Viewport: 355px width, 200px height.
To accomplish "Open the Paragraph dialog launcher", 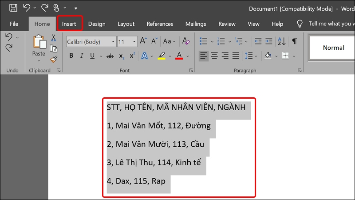I will point(300,71).
